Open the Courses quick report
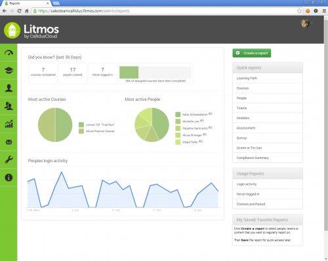Image resolution: width=328 pixels, height=261 pixels. [x=268, y=88]
